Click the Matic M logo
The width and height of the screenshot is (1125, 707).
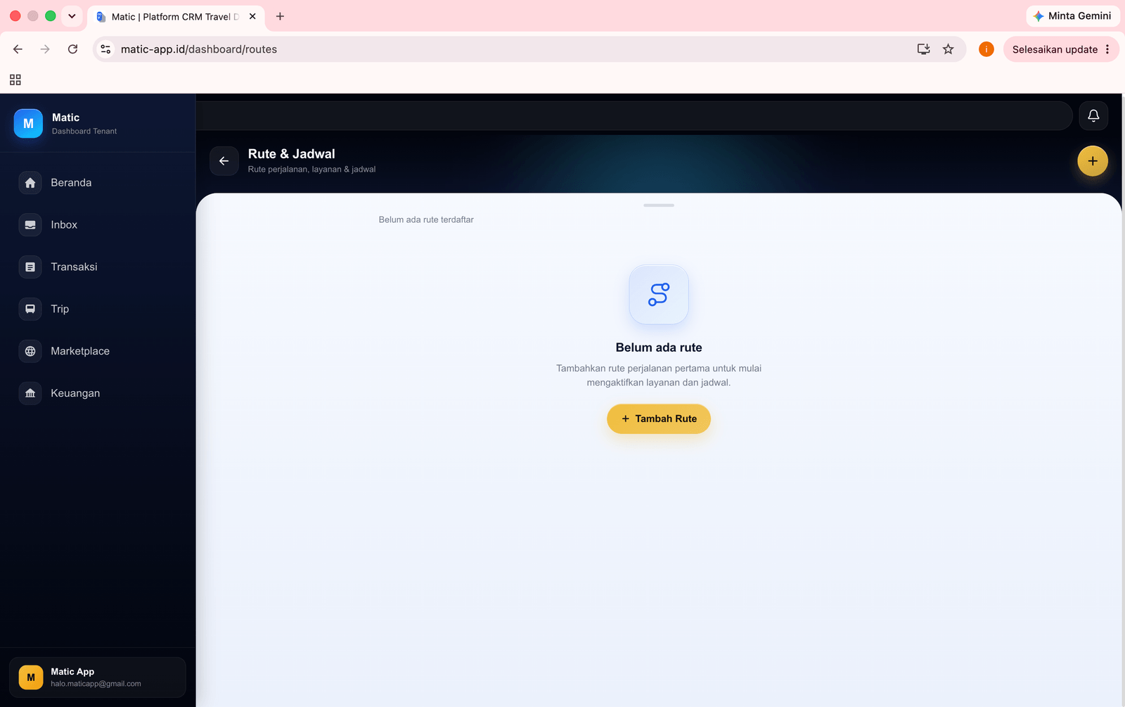tap(28, 124)
